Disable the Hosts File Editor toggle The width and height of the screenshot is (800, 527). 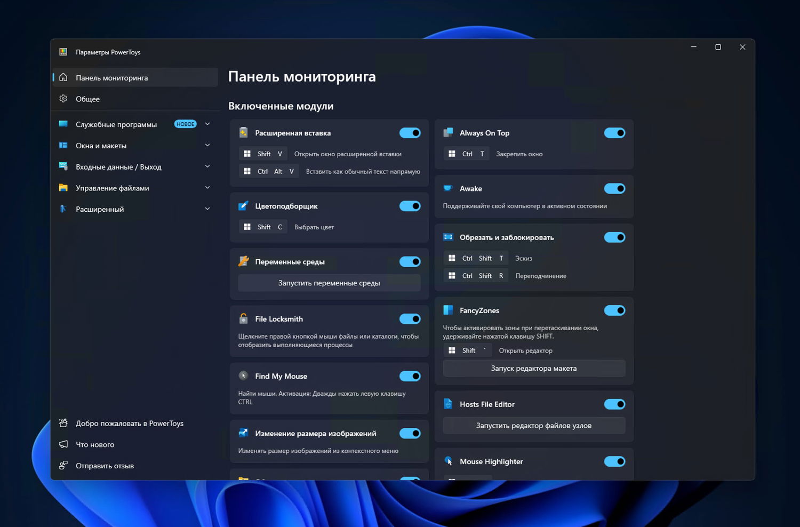point(615,404)
